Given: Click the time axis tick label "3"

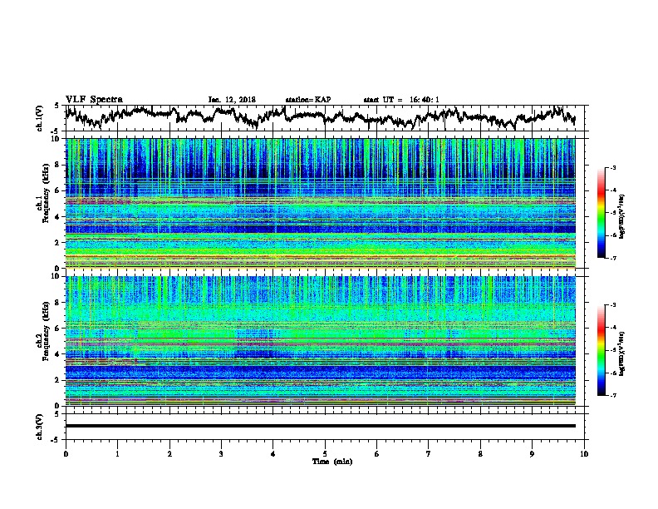Looking at the screenshot, I should pos(221,454).
